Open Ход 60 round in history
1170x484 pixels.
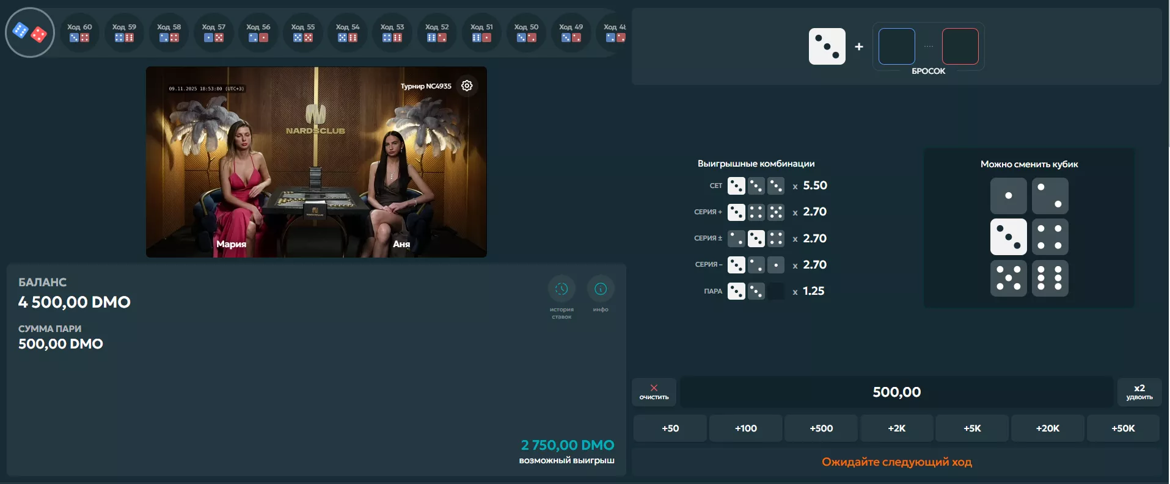pyautogui.click(x=79, y=33)
